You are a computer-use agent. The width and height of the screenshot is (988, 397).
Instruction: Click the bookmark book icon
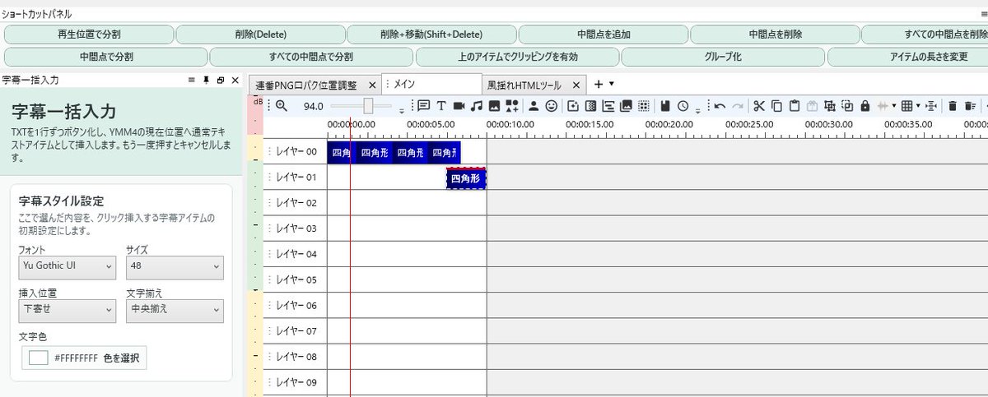666,106
